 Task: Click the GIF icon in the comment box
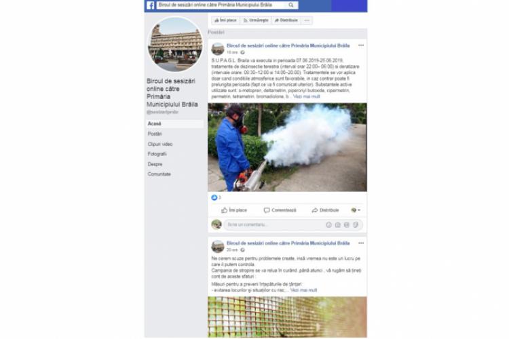click(x=346, y=225)
